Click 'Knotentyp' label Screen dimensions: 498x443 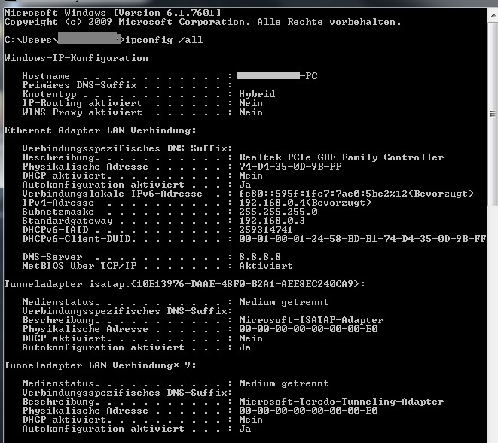[x=49, y=94]
